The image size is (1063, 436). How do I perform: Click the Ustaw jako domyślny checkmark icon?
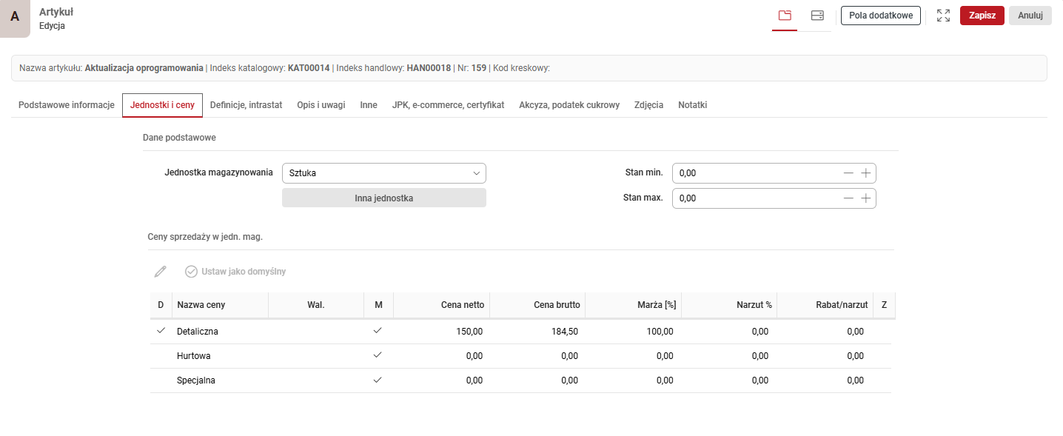[191, 272]
